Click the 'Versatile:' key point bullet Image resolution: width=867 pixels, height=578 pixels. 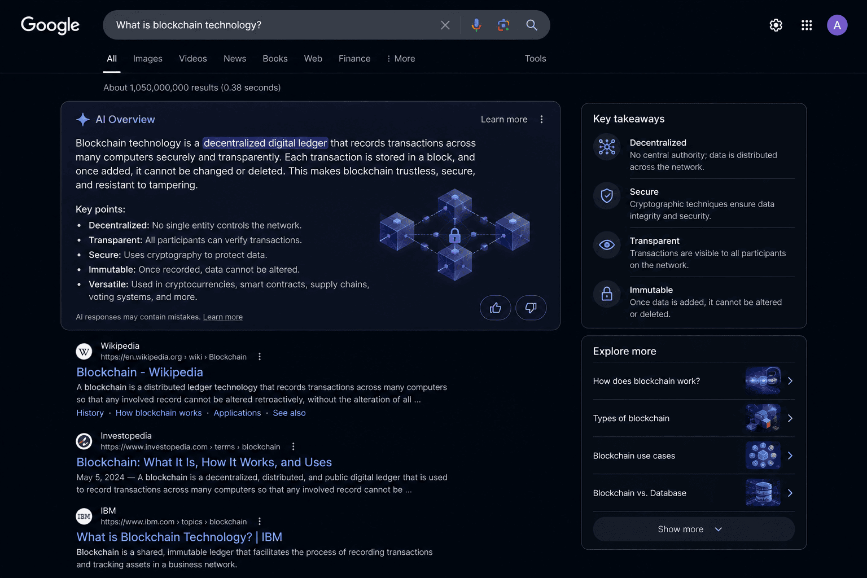tap(108, 284)
